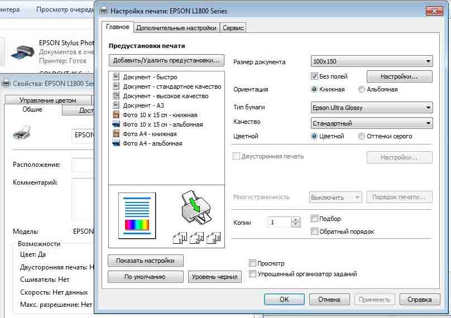Toggle the 'Без полей' checkbox
This screenshot has width=451, height=318.
point(314,76)
